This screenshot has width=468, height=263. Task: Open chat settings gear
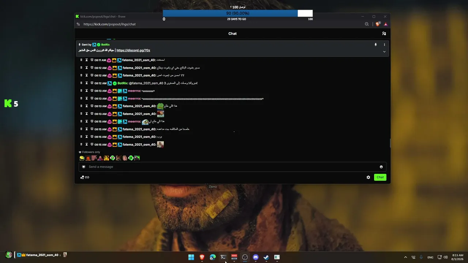(x=368, y=177)
